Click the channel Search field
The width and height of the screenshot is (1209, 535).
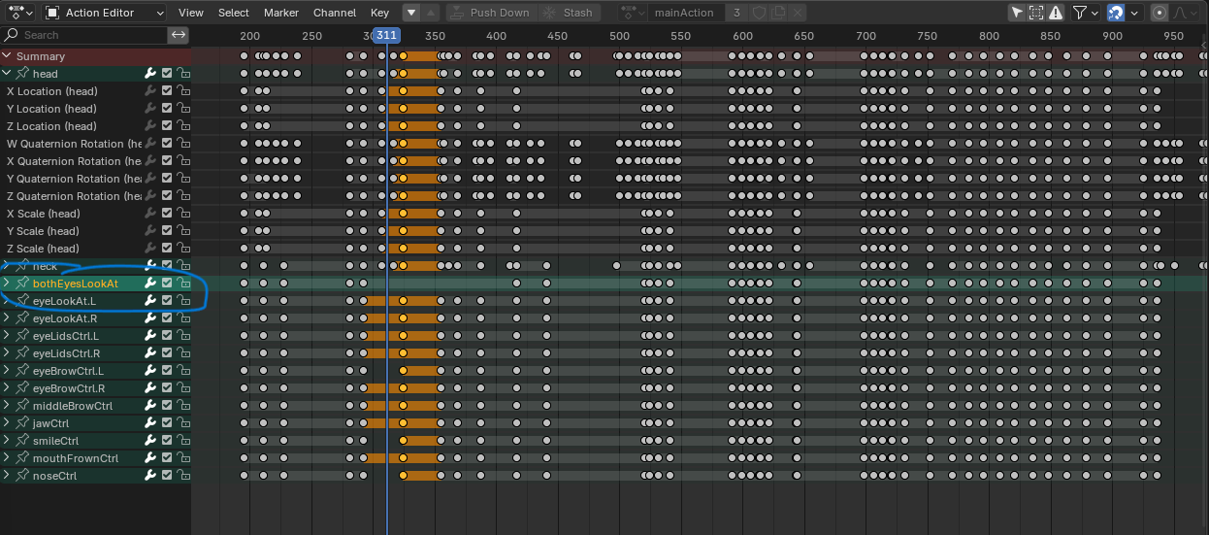84,35
